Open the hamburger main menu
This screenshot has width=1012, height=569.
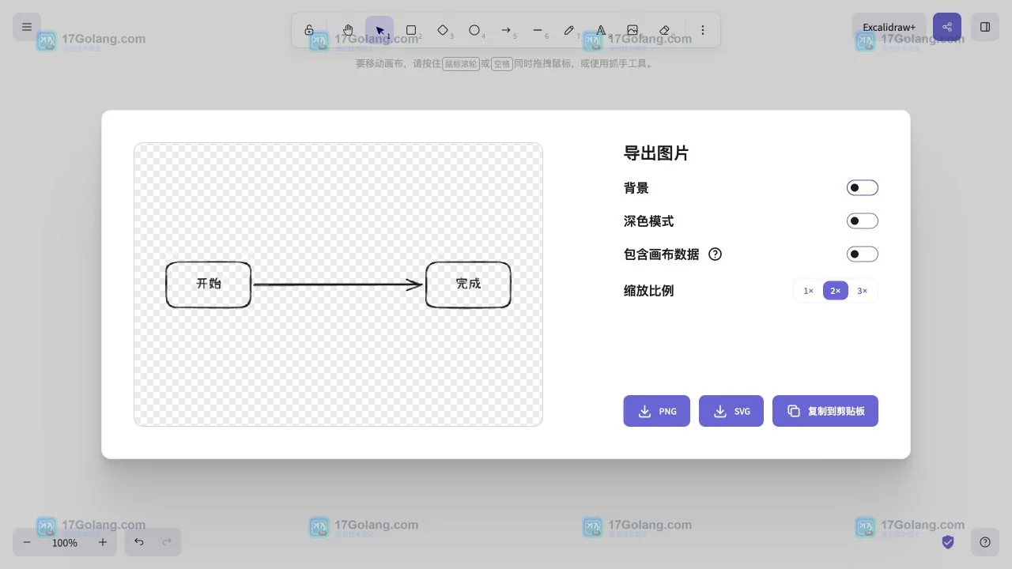(27, 27)
